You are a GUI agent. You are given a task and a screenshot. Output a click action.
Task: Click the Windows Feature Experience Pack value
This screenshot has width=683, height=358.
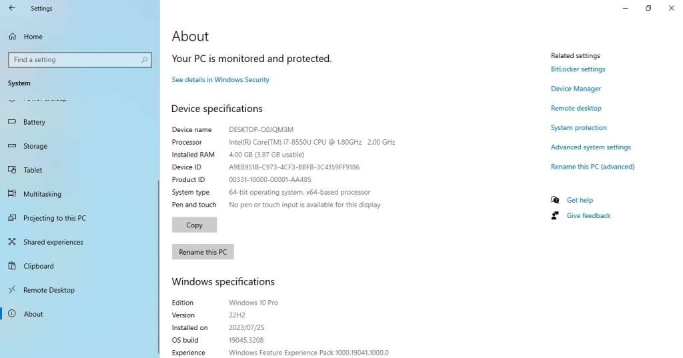coord(308,353)
